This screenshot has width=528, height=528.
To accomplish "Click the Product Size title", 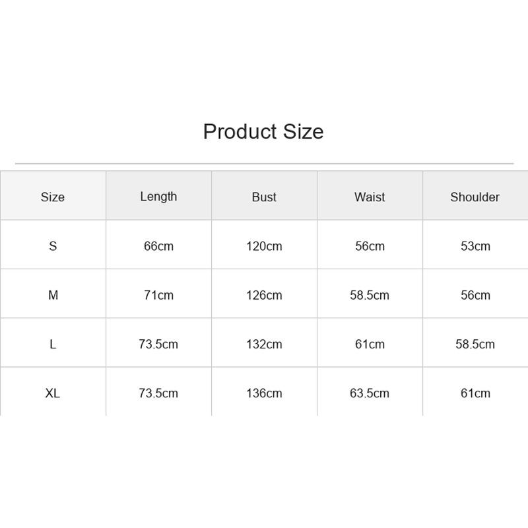I will click(263, 131).
